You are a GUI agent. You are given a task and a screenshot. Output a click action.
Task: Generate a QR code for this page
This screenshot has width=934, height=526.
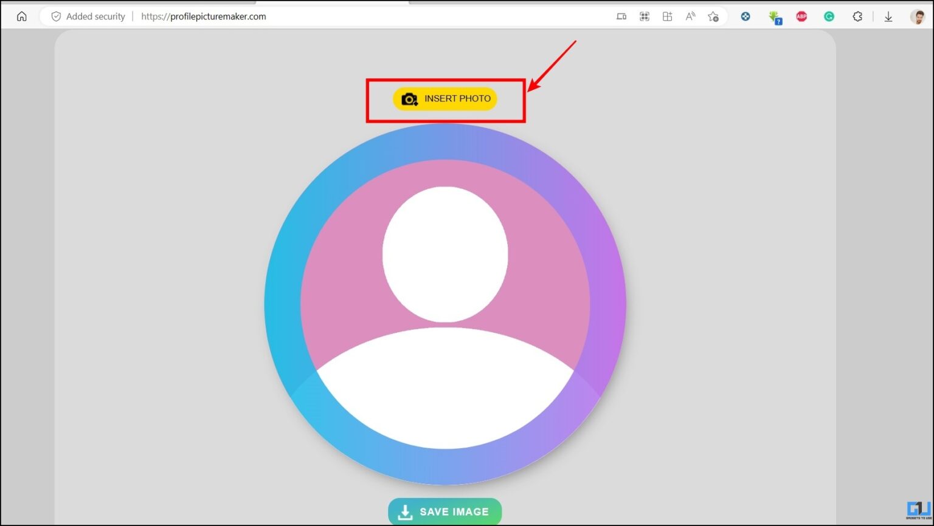[645, 16]
